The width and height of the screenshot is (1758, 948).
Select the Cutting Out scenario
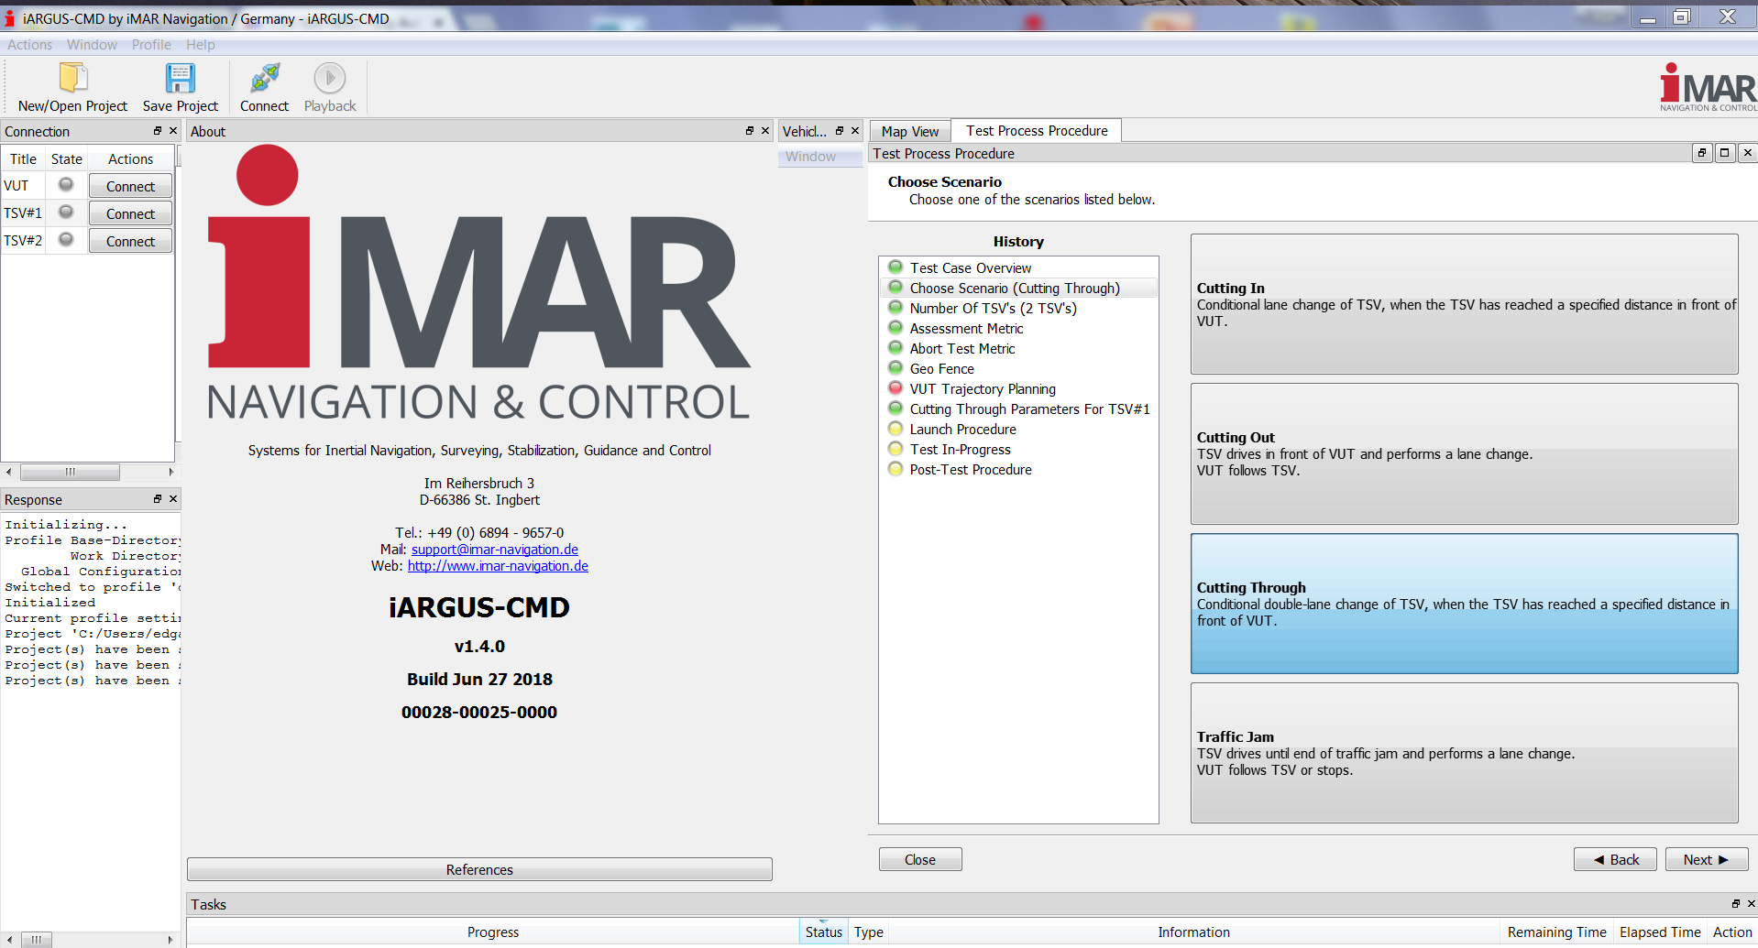point(1464,453)
